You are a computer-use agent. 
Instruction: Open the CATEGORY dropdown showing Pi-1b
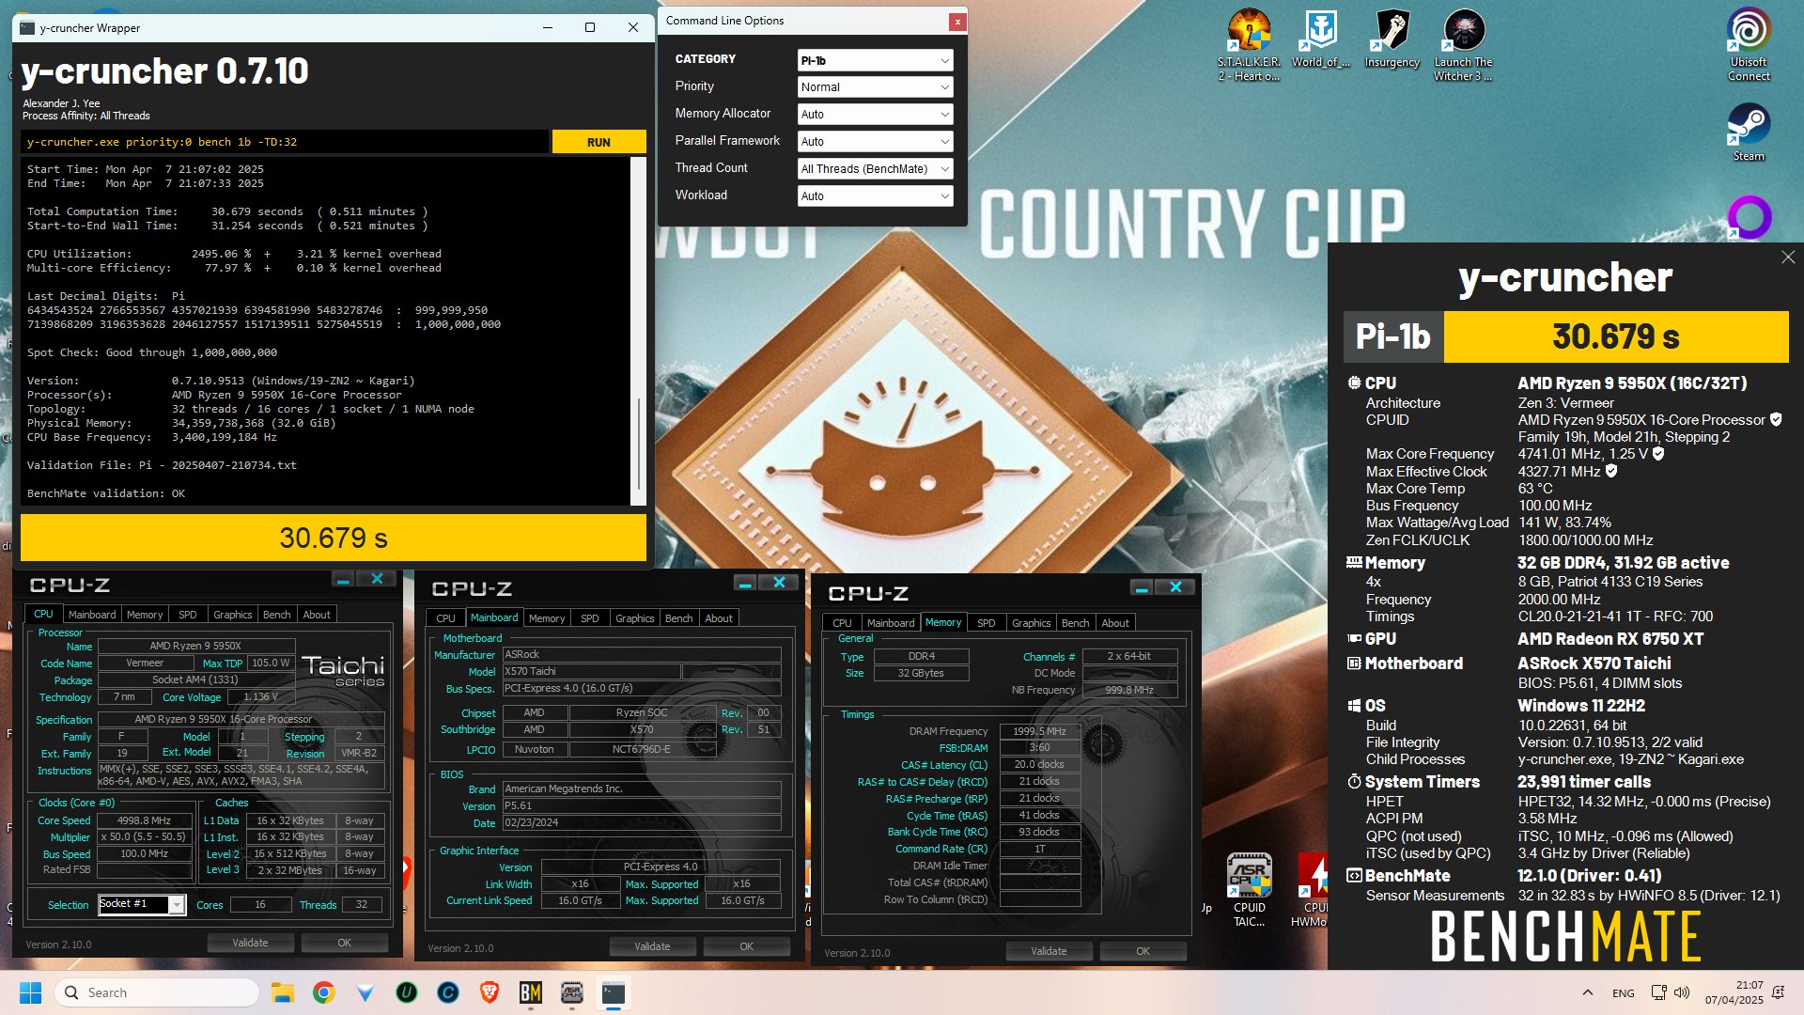pos(875,60)
